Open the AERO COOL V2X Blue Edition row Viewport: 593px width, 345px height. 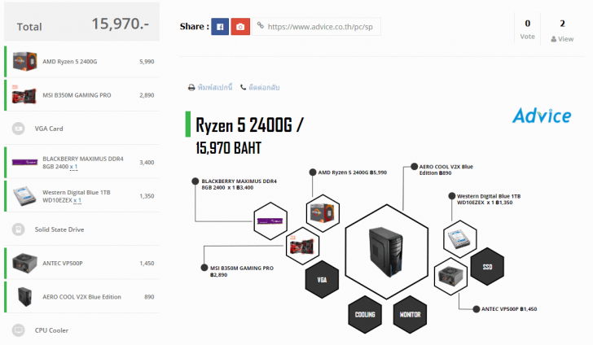(x=81, y=297)
